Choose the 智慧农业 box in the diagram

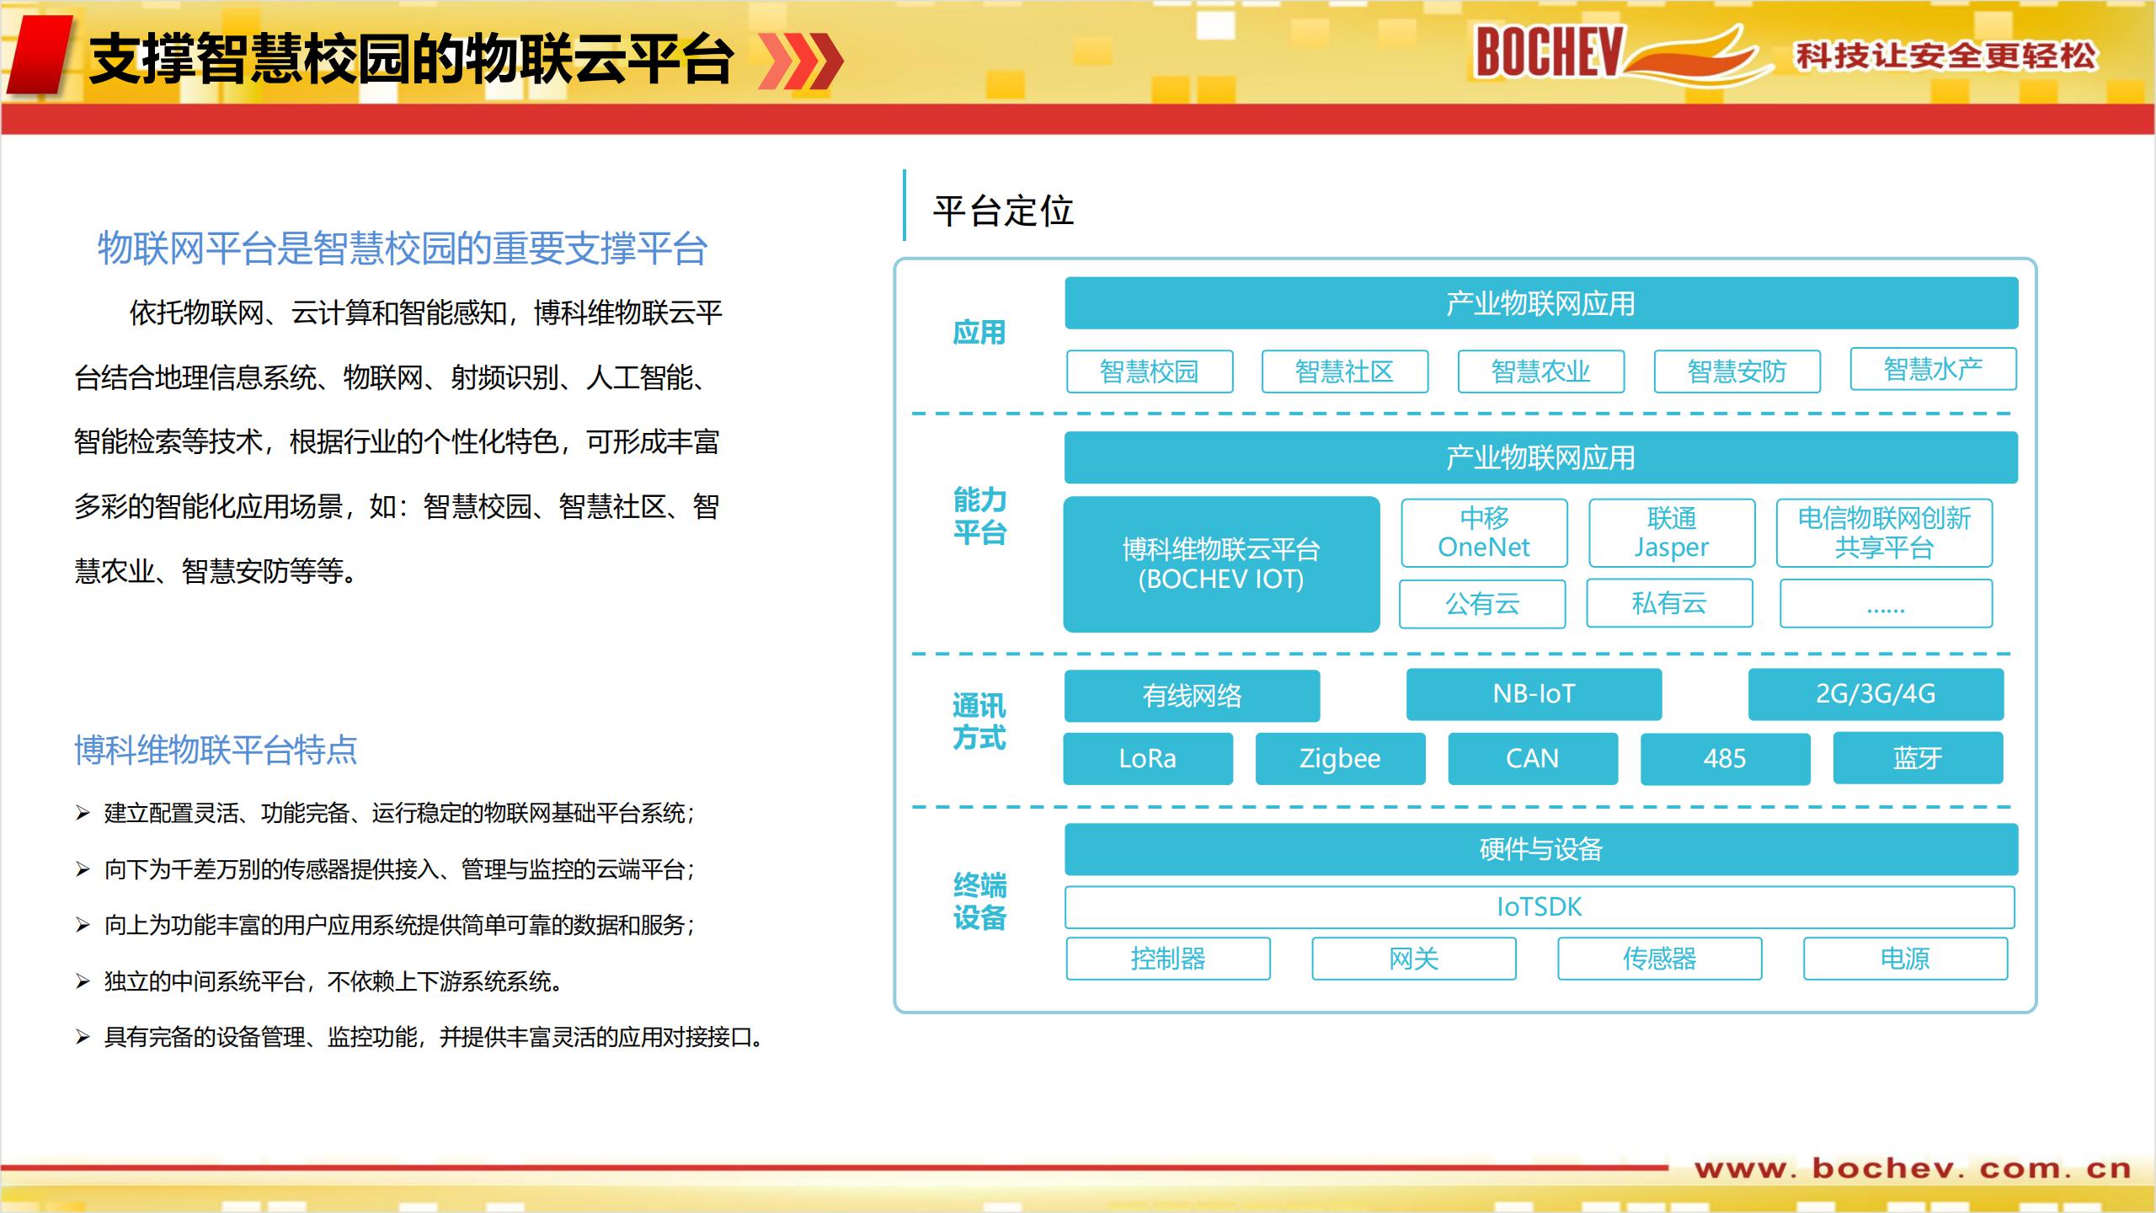pos(1541,371)
